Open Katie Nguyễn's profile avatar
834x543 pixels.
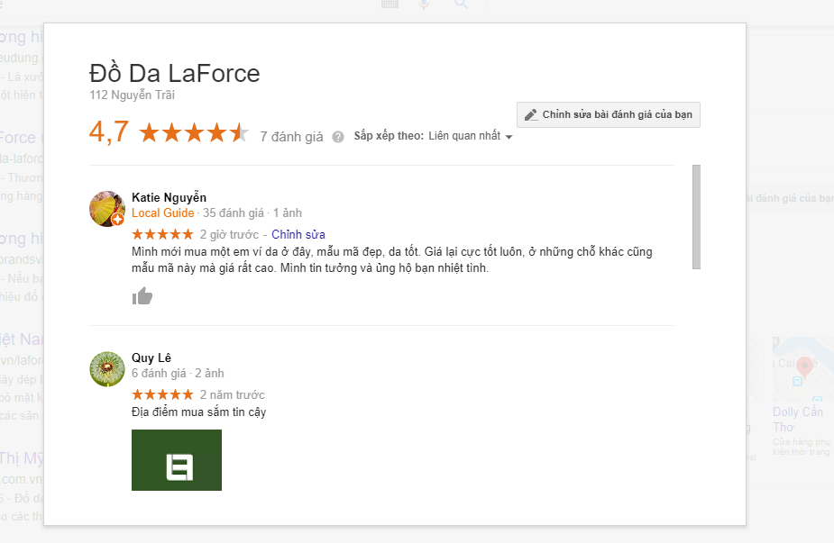tap(107, 209)
